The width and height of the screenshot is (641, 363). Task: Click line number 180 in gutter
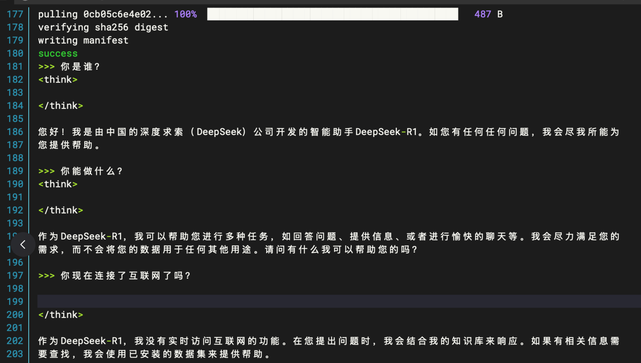click(x=15, y=53)
